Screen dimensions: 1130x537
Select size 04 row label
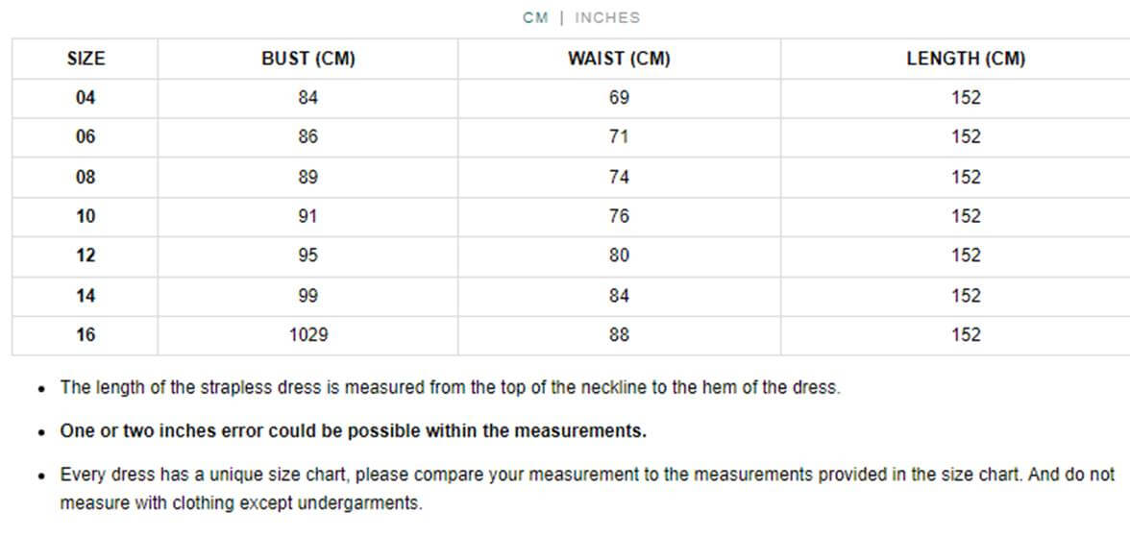[86, 98]
